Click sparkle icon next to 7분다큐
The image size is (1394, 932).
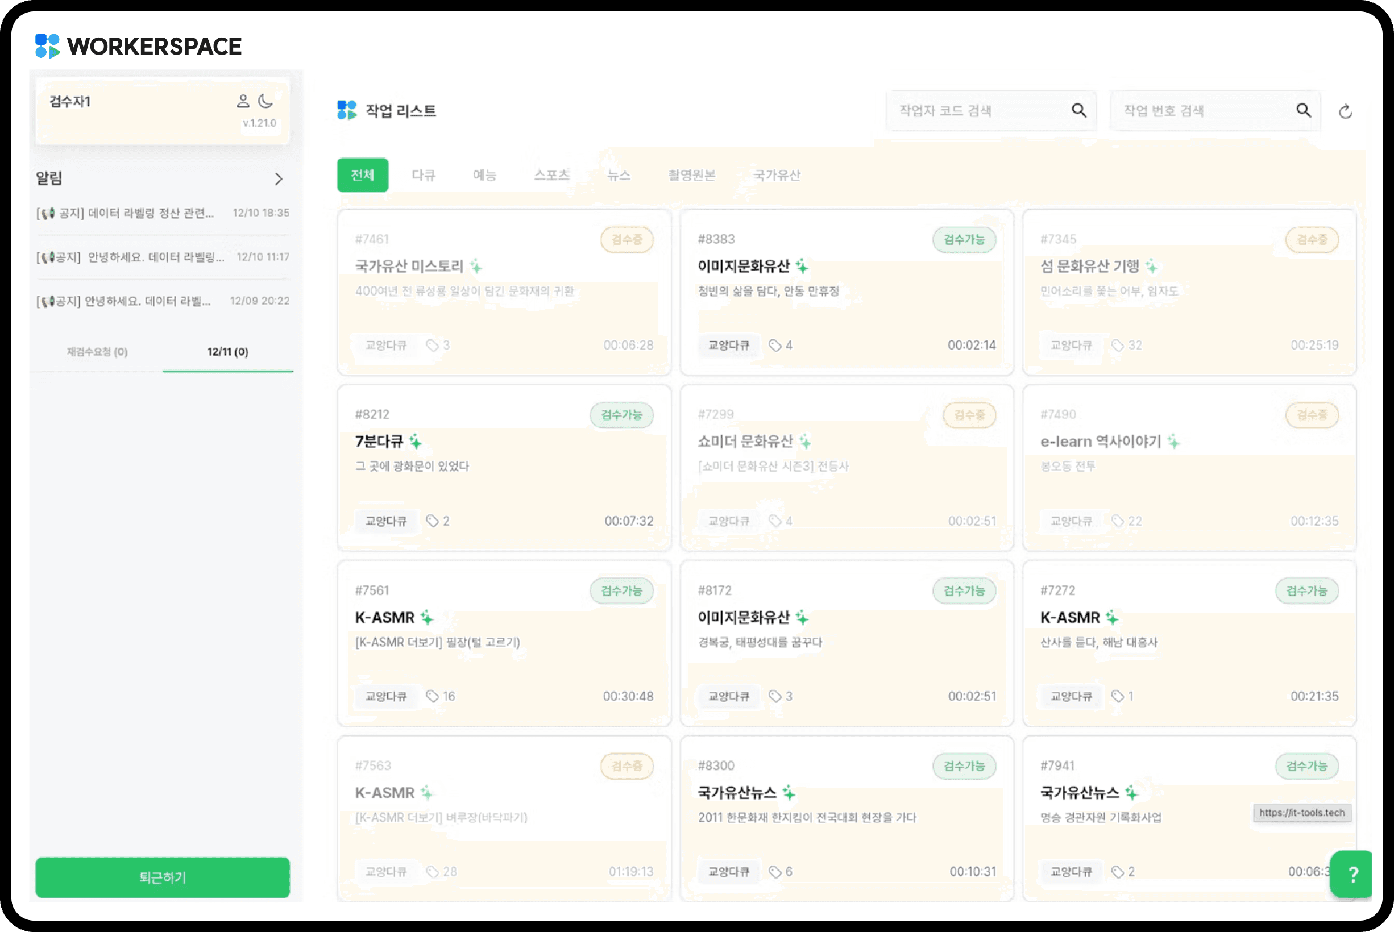click(x=415, y=442)
